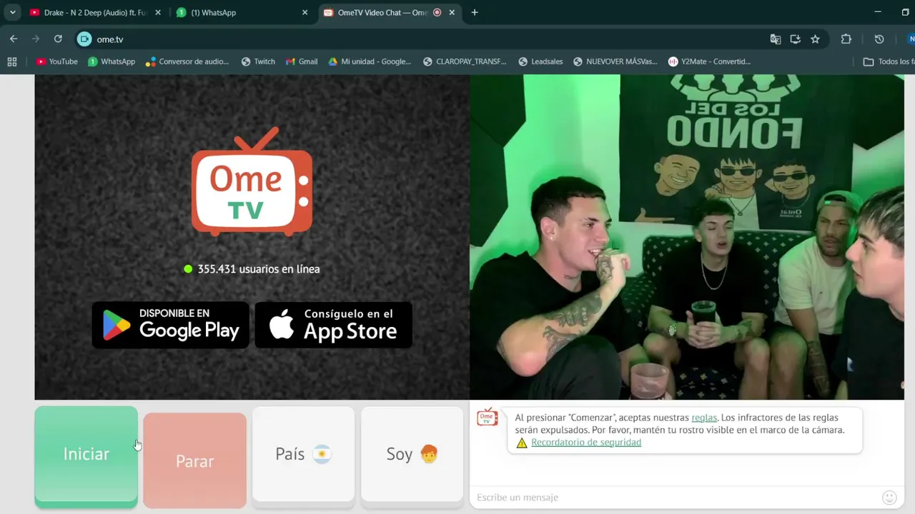
Task: Close the Drake YouTube tab
Action: (x=158, y=12)
